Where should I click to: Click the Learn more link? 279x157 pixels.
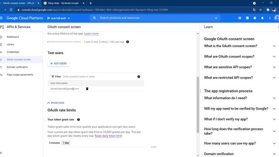tap(91, 34)
